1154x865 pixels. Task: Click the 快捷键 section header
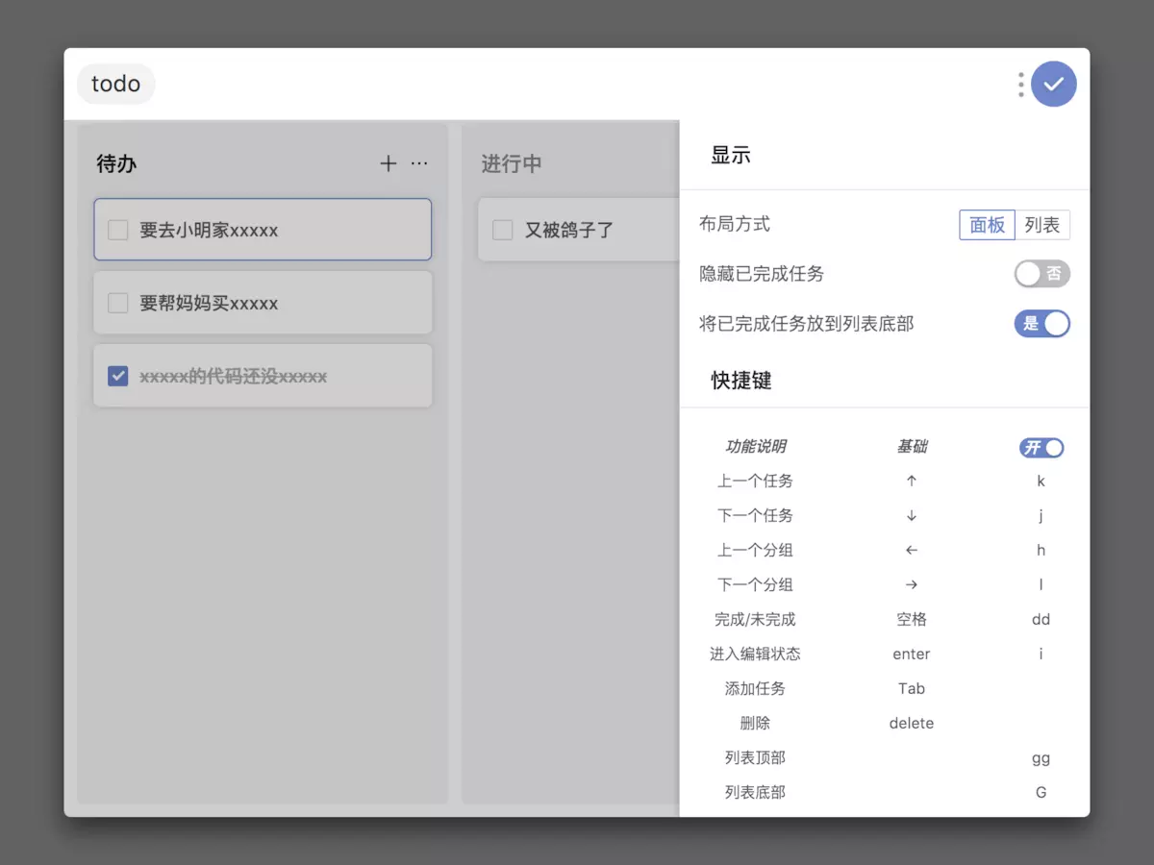click(x=740, y=380)
